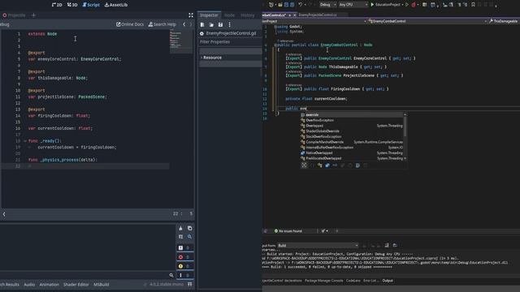Open the Inspector tab
This screenshot has height=292, width=520.
(x=209, y=15)
